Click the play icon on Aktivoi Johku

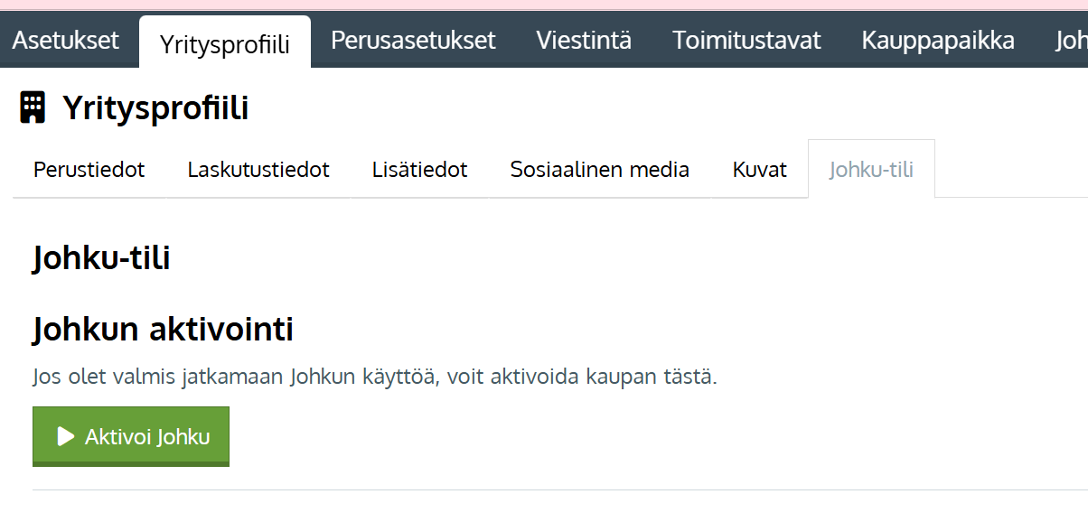(65, 437)
